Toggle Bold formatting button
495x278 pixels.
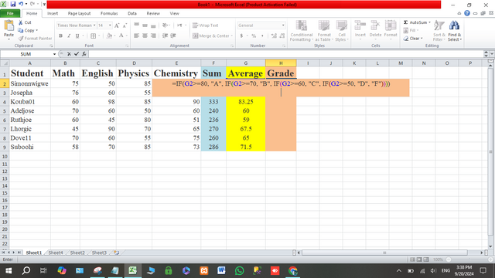(60, 36)
